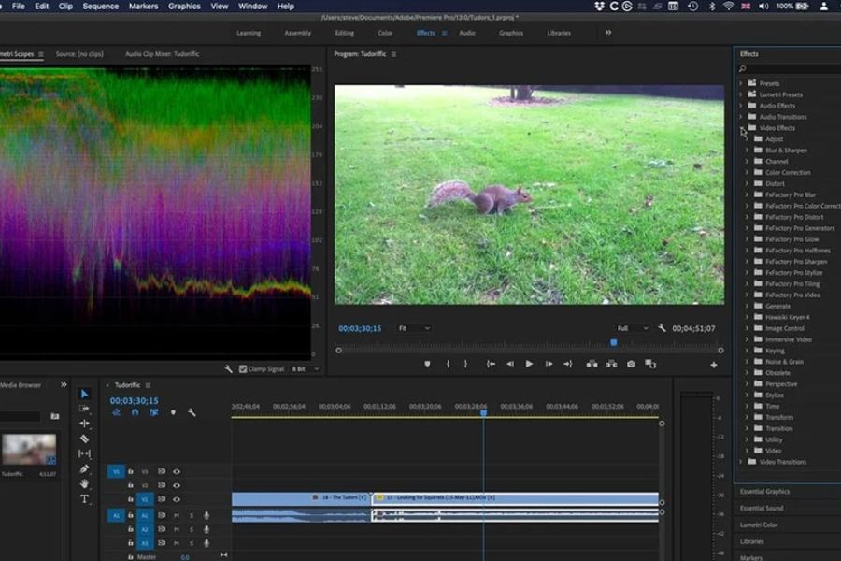Expand the Video Transitions folder
Image resolution: width=841 pixels, height=561 pixels.
click(741, 462)
